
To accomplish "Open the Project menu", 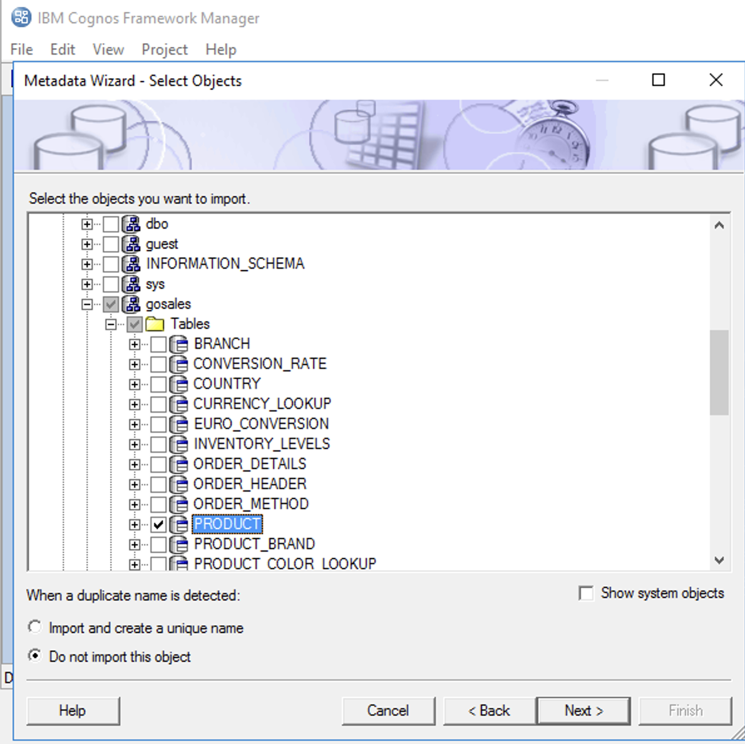I will 164,49.
